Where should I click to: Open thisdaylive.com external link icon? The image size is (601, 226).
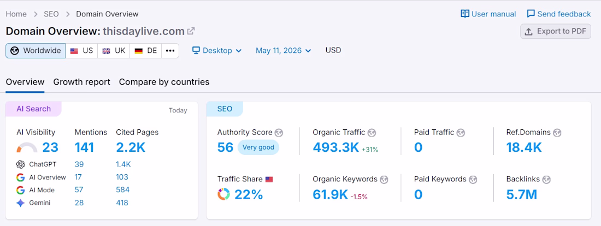[191, 31]
